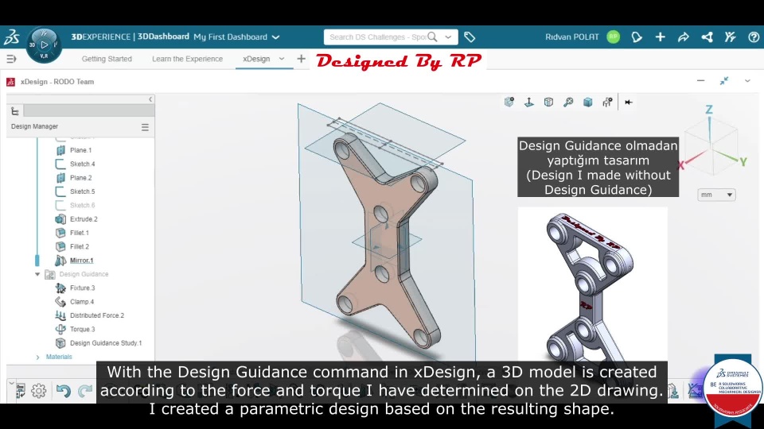Open notifications icon beside user avatar

[x=637, y=37]
